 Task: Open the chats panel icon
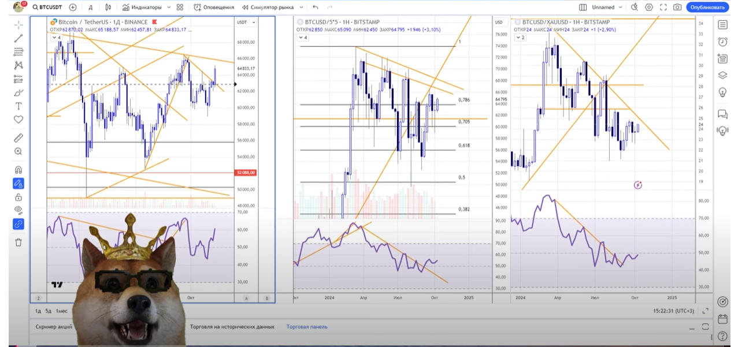(x=722, y=114)
